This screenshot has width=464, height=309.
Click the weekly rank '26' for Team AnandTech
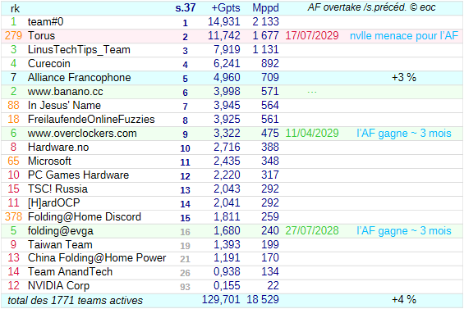point(185,273)
